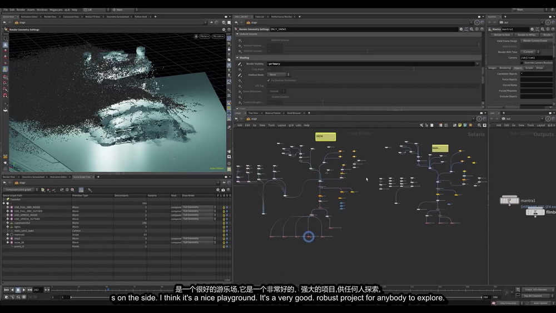Open the Tools menu in stage network editor
556x313 pixels.
(x=271, y=125)
